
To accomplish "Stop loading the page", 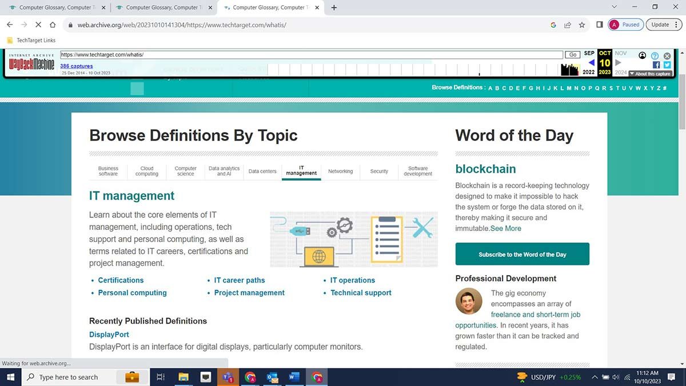I will click(38, 25).
